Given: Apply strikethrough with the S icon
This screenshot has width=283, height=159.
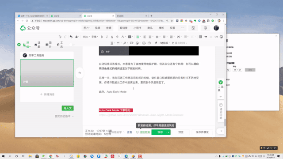Looking at the screenshot, I should coord(117,37).
